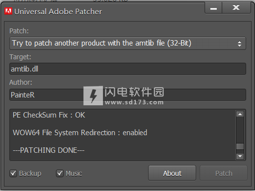Click the PE CheckSum Fix log line
Image resolution: width=255 pixels, height=191 pixels.
point(49,115)
